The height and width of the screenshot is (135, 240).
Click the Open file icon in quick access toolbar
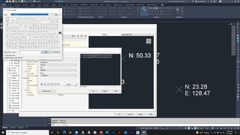(10, 1)
